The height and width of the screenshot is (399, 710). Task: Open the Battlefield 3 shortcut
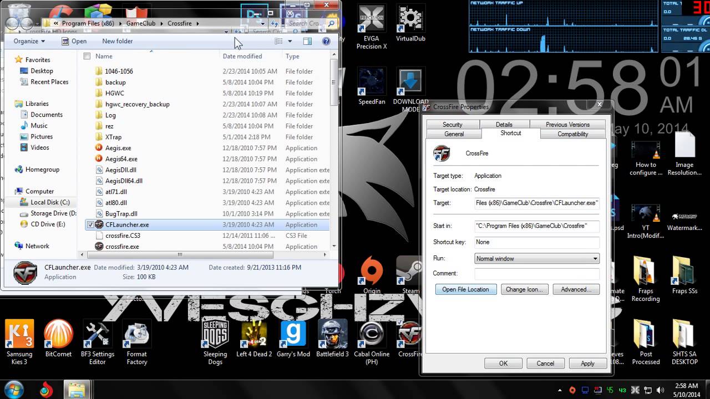coord(332,338)
